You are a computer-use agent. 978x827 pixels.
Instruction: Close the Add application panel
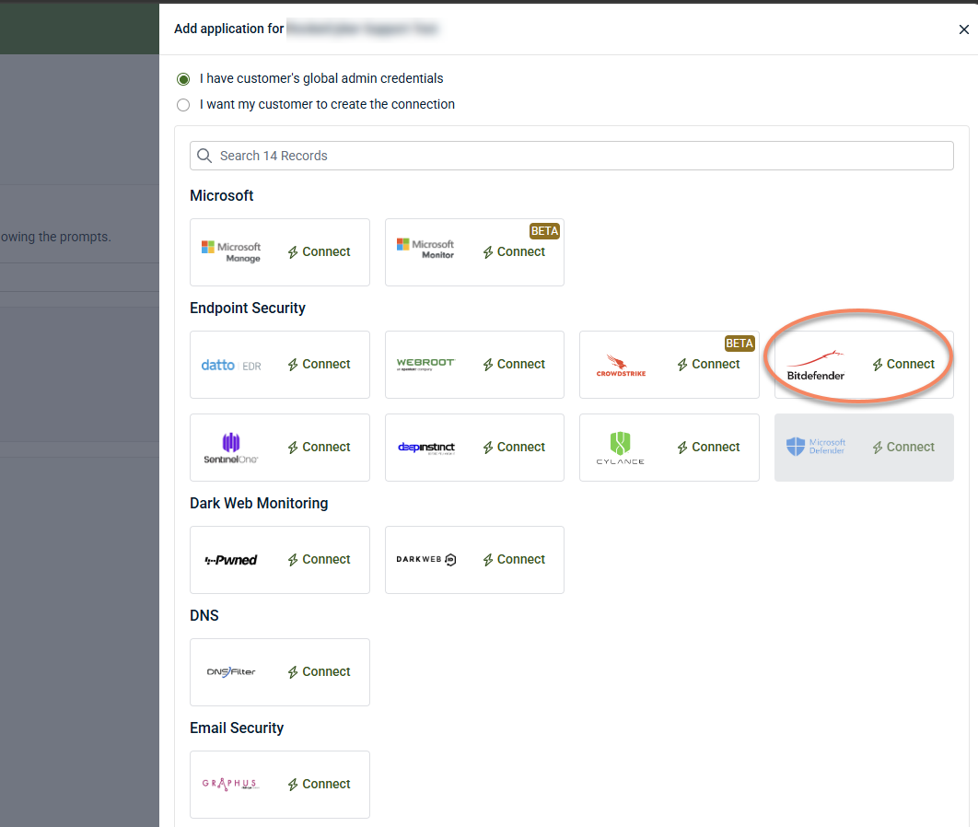coord(963,29)
